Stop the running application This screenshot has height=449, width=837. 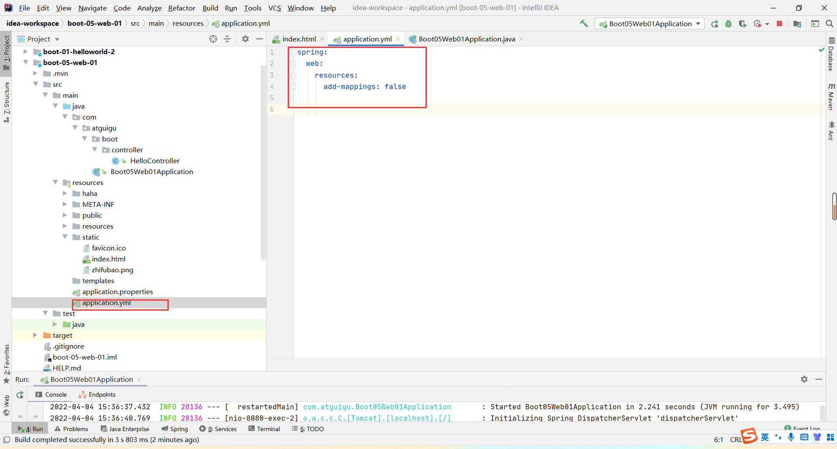[779, 24]
